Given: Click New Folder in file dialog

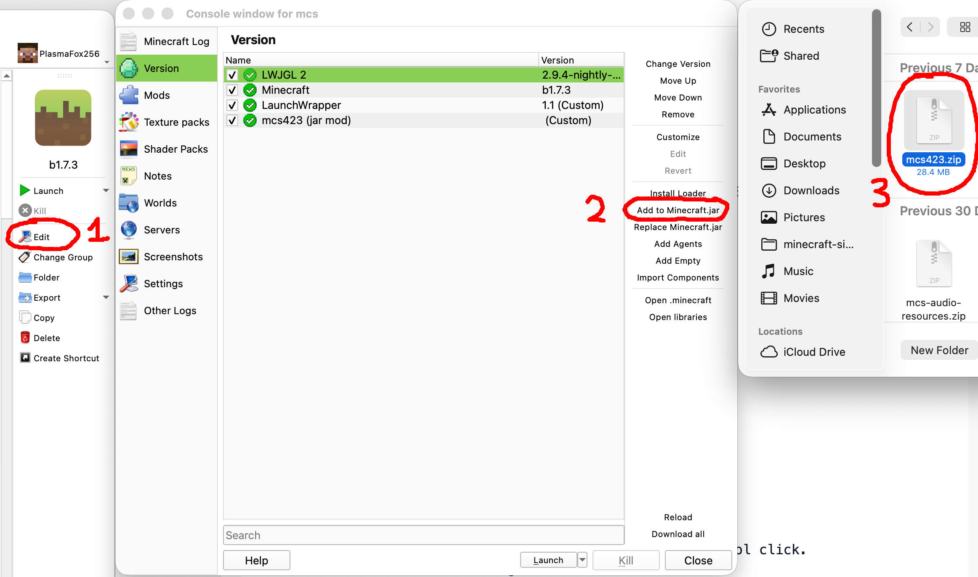Looking at the screenshot, I should point(939,350).
